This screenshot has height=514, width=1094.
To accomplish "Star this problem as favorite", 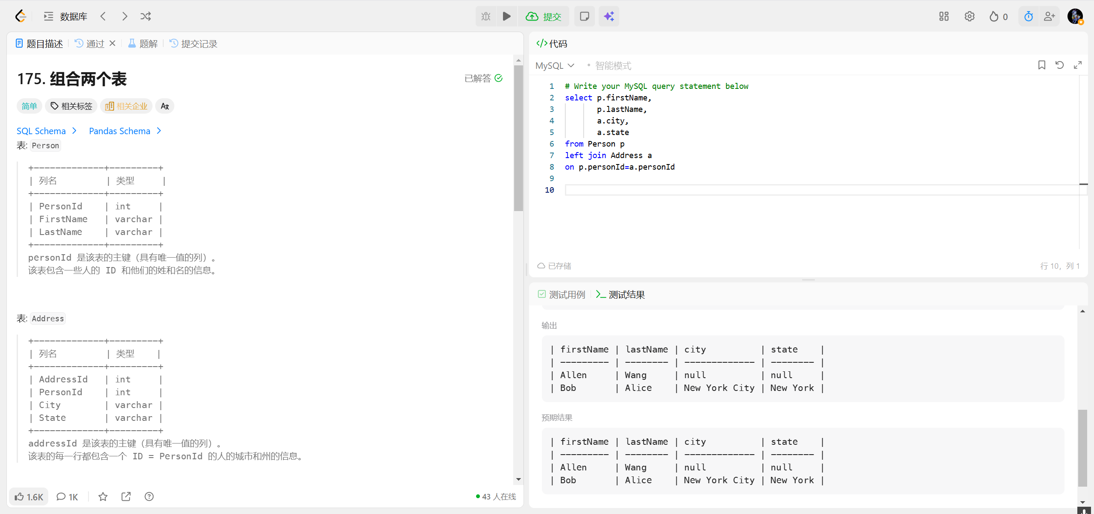I will [103, 496].
